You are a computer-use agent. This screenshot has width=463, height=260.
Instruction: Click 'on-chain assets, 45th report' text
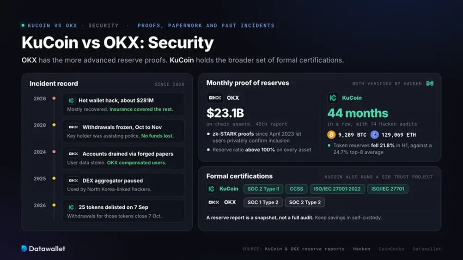click(x=247, y=124)
